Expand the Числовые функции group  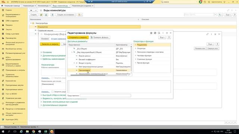pyautogui.click(x=135, y=55)
